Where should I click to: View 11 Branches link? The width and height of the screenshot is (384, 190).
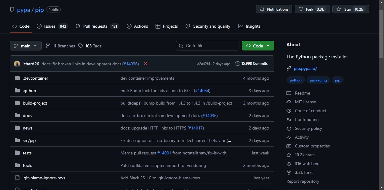[x=60, y=46]
